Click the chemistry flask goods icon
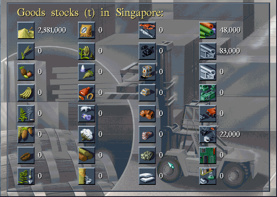This screenshot has height=197, width=277. [x=208, y=176]
